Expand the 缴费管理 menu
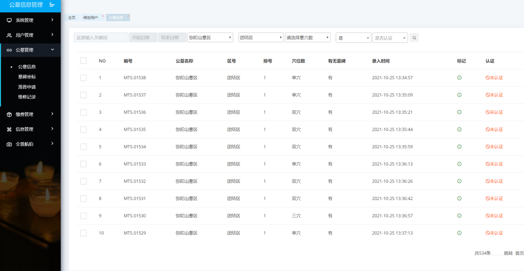 (x=52, y=114)
